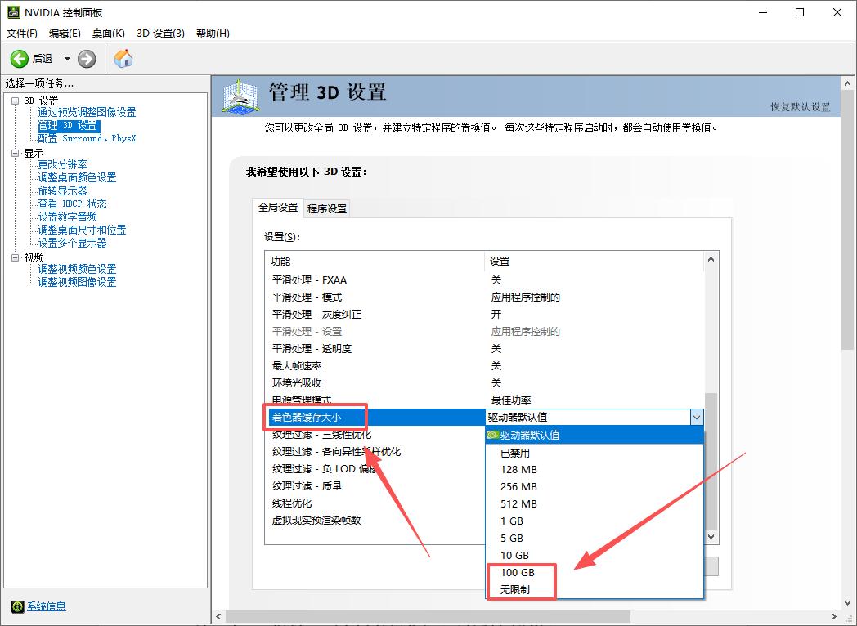Image resolution: width=857 pixels, height=626 pixels.
Task: Open 调整桌面颜色设置 in the tree
Action: point(77,177)
